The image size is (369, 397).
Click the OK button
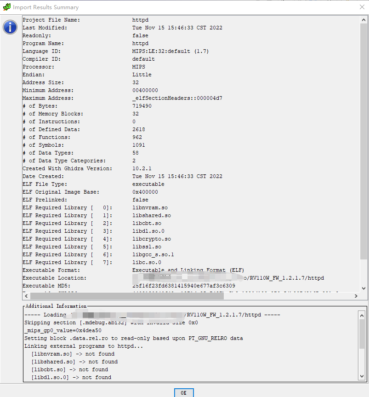click(x=184, y=393)
